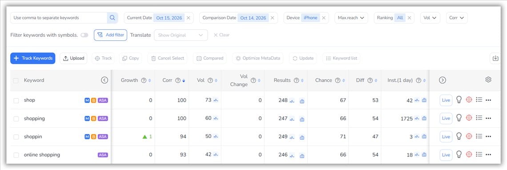
Task: Open the Corr filter dropdown
Action: [x=457, y=18]
